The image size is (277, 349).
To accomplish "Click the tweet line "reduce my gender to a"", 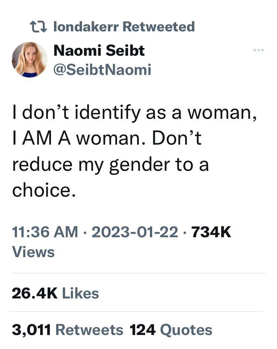I will coord(110,165).
